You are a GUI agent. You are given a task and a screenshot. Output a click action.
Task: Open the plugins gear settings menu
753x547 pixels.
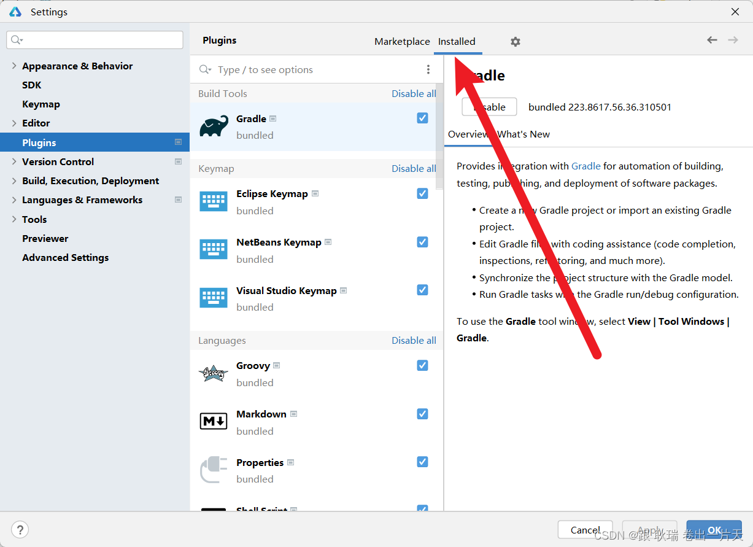pos(516,42)
